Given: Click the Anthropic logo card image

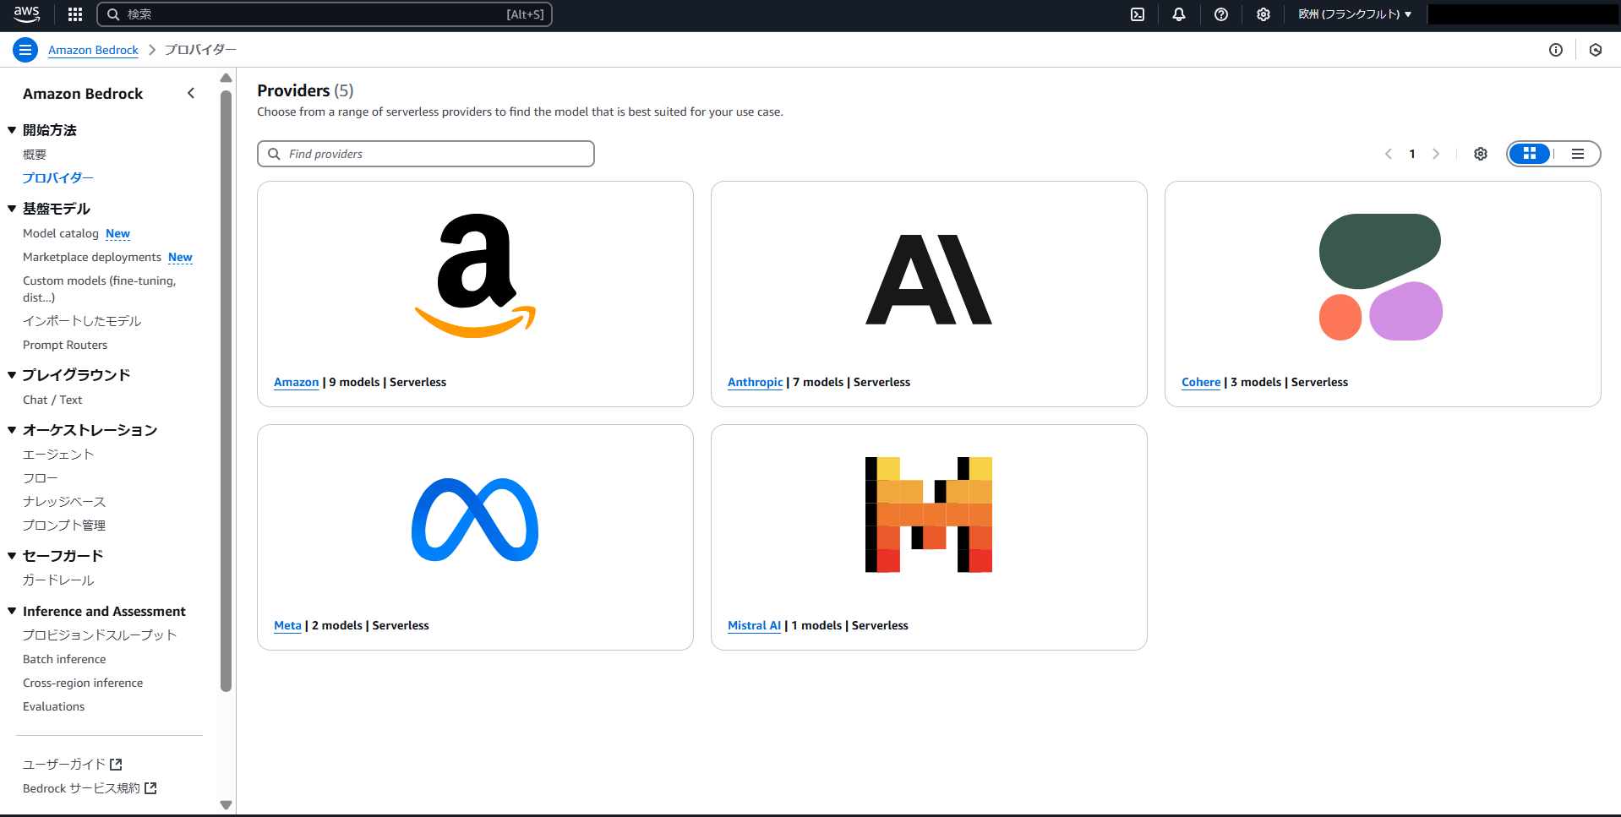Looking at the screenshot, I should [929, 280].
